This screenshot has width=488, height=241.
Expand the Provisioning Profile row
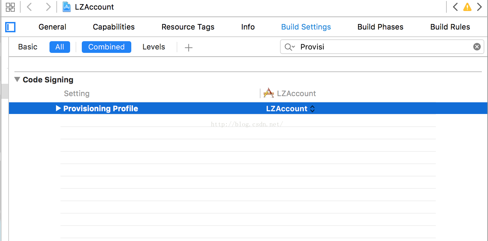(58, 108)
